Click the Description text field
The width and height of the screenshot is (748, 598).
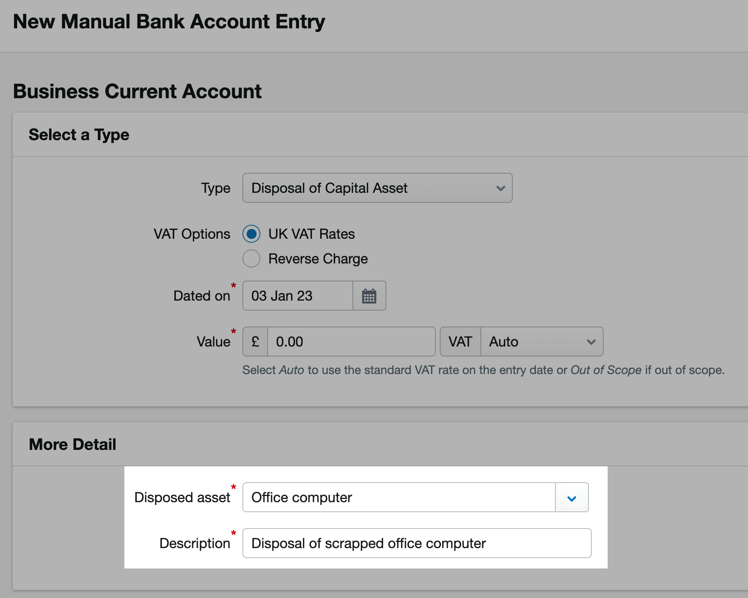coord(417,543)
